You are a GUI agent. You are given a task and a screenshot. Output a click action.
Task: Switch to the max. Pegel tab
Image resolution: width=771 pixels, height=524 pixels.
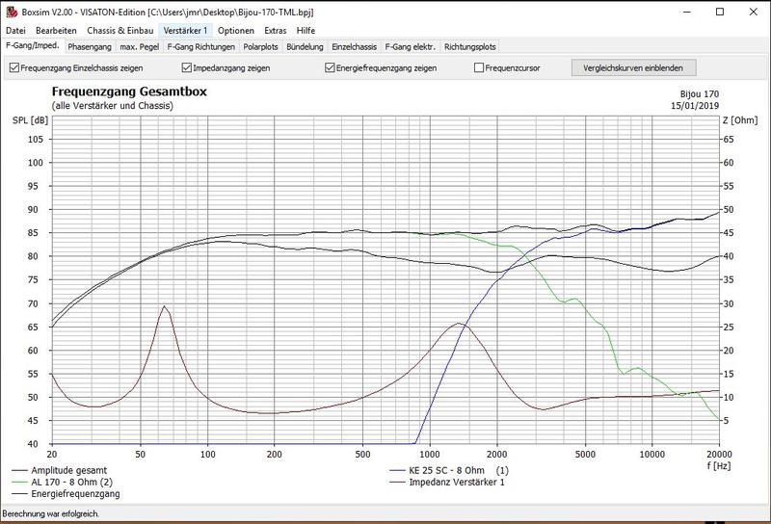140,46
